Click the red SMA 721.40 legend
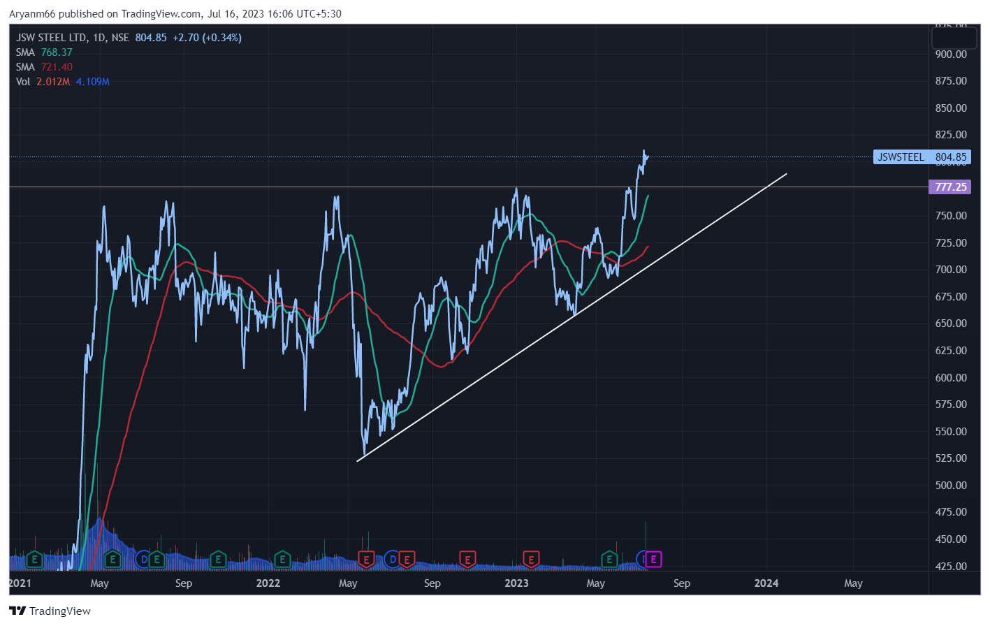Viewport: 990px width, 626px height. pyautogui.click(x=44, y=67)
